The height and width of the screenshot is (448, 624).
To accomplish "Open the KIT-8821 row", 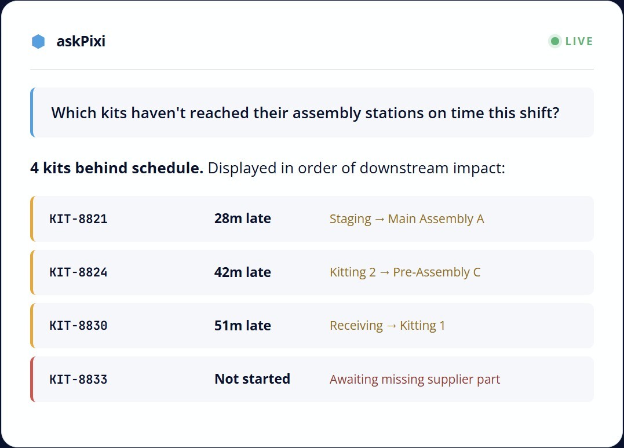I will click(312, 218).
